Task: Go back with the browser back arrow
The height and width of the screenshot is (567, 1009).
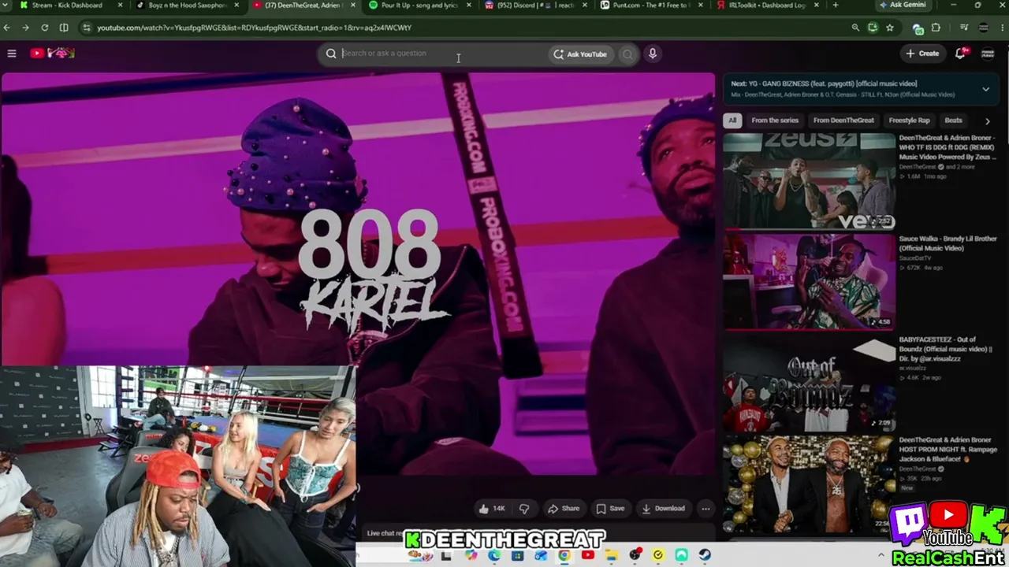Action: [7, 28]
